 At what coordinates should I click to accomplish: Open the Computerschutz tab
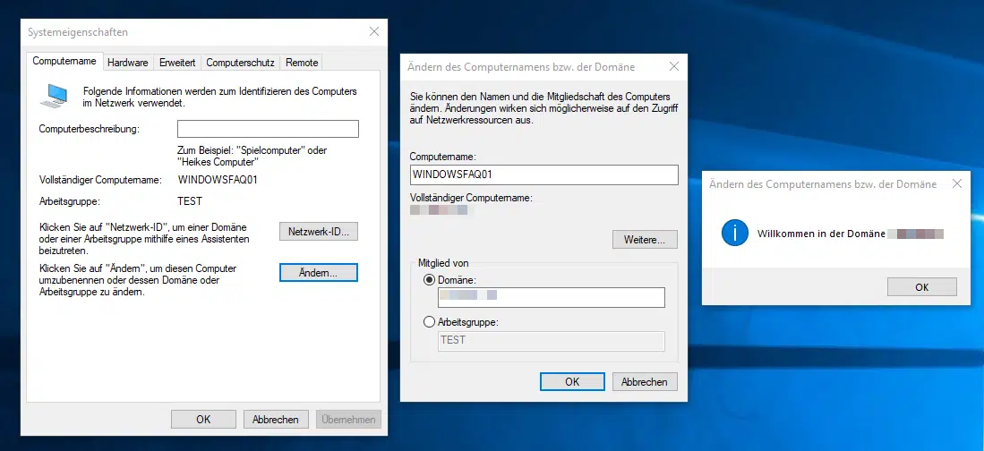[240, 62]
